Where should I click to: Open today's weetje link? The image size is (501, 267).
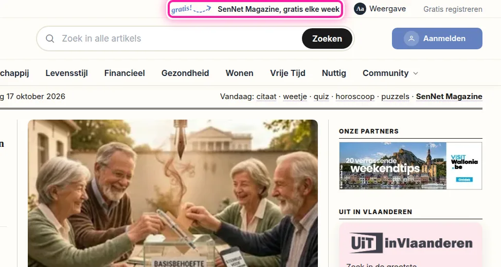pos(295,97)
